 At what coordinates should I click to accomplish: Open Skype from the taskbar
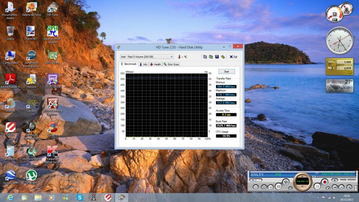80,197
